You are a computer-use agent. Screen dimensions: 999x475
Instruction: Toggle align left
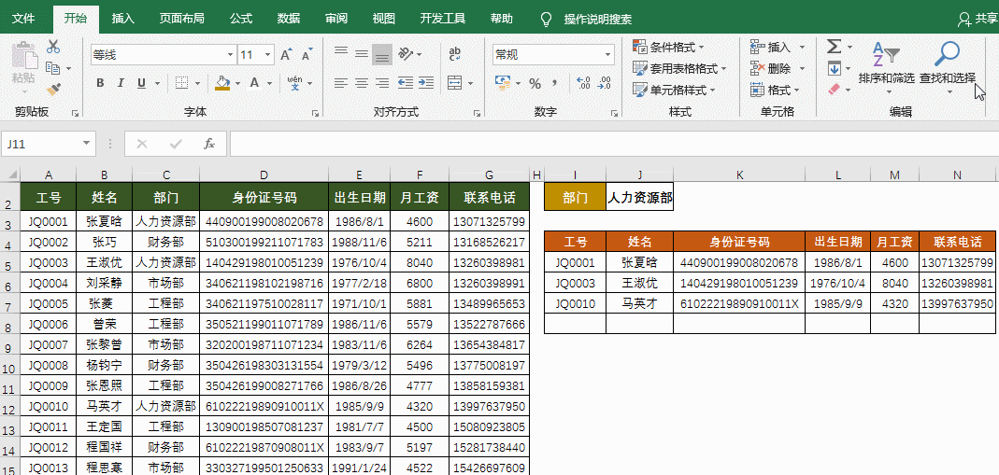click(341, 83)
